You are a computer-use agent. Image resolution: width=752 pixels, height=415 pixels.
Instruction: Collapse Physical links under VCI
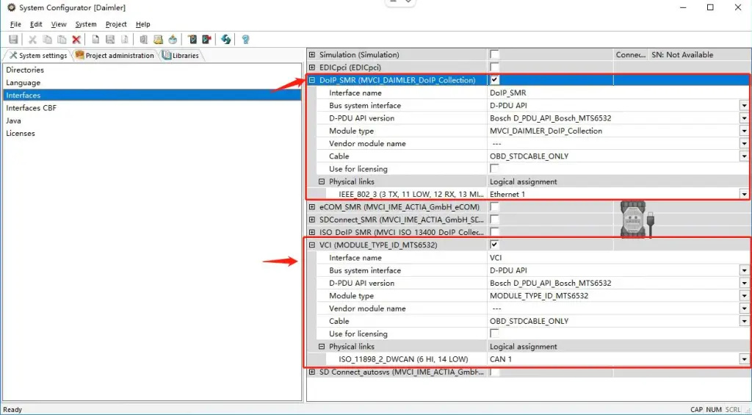(322, 347)
